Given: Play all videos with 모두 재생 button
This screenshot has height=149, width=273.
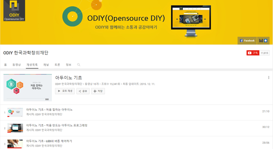Looking at the screenshot, I should [x=65, y=91].
